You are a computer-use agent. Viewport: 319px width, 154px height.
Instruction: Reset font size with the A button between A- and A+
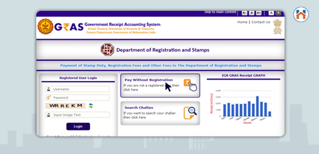click(x=252, y=13)
